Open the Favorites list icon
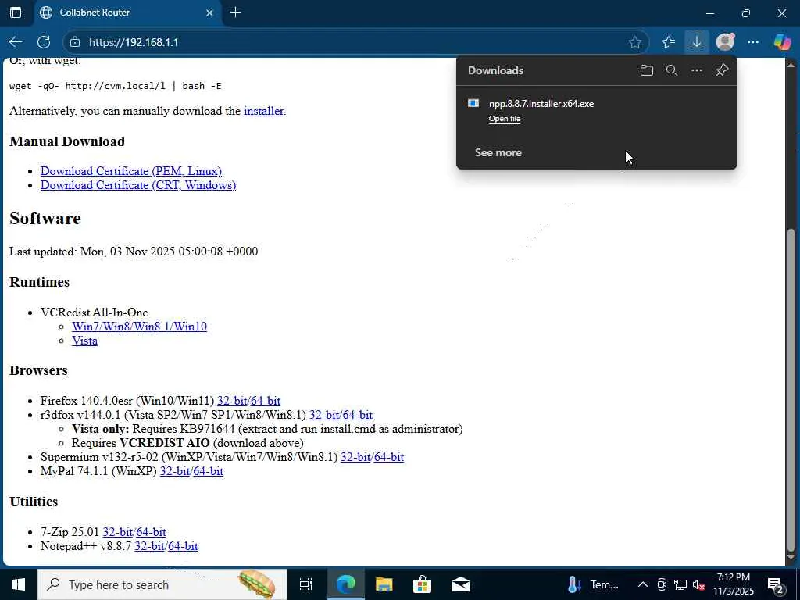This screenshot has height=600, width=800. pyautogui.click(x=669, y=42)
